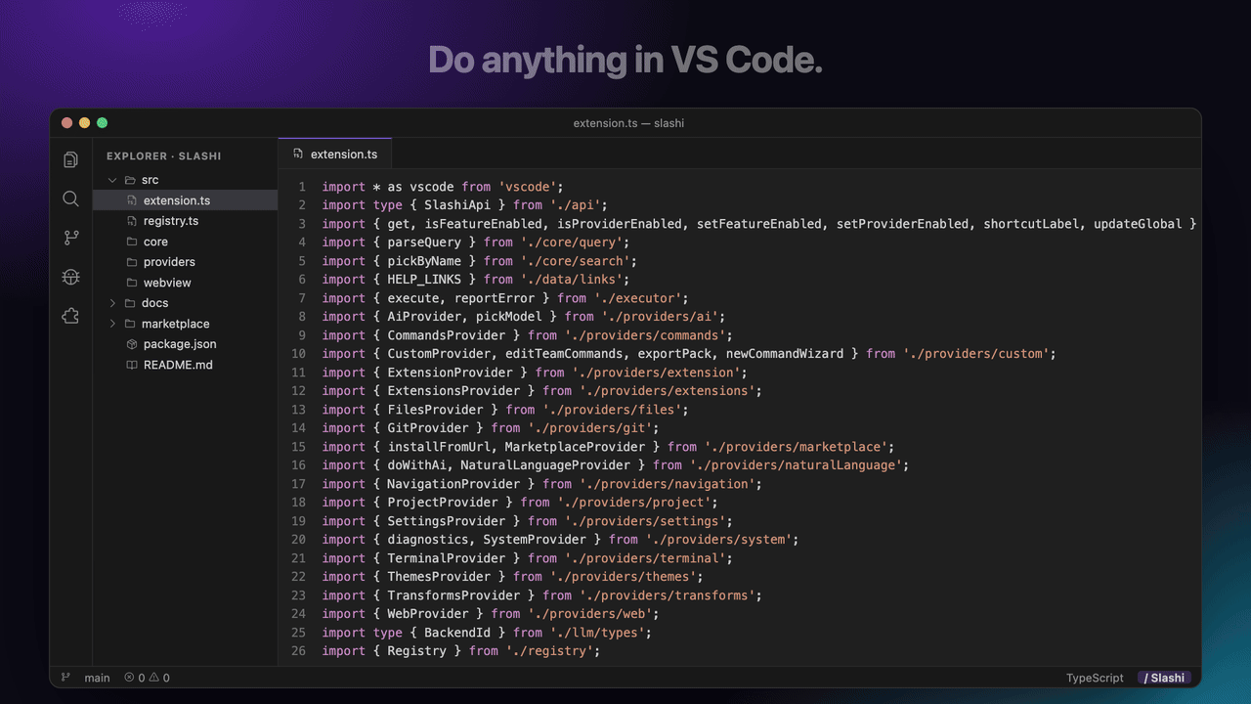
Task: Expand the docs folder chevron
Action: (113, 303)
